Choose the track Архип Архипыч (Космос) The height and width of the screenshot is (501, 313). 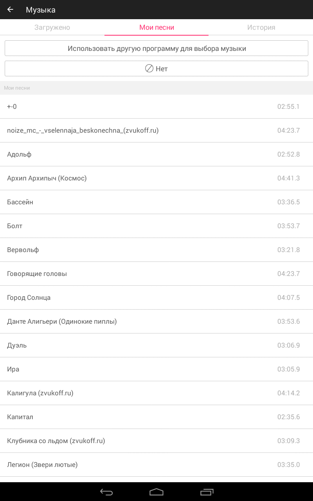point(156,178)
